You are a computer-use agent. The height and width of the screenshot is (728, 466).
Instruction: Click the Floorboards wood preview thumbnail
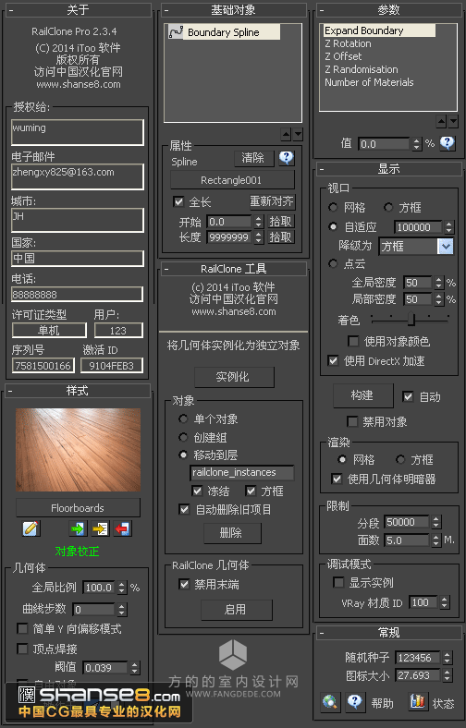pyautogui.click(x=78, y=449)
